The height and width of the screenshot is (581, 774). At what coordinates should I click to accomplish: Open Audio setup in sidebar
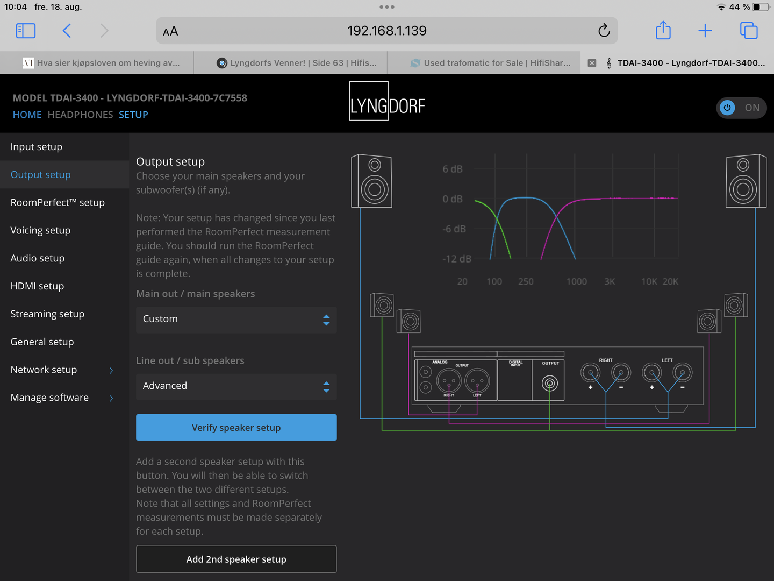coord(64,258)
